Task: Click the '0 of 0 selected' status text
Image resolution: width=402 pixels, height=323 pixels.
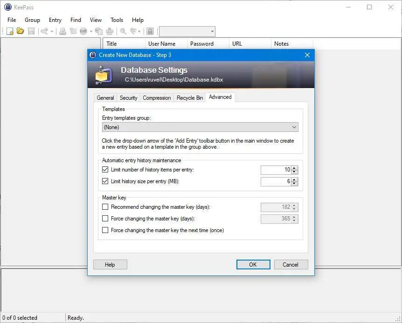Action: (20, 318)
